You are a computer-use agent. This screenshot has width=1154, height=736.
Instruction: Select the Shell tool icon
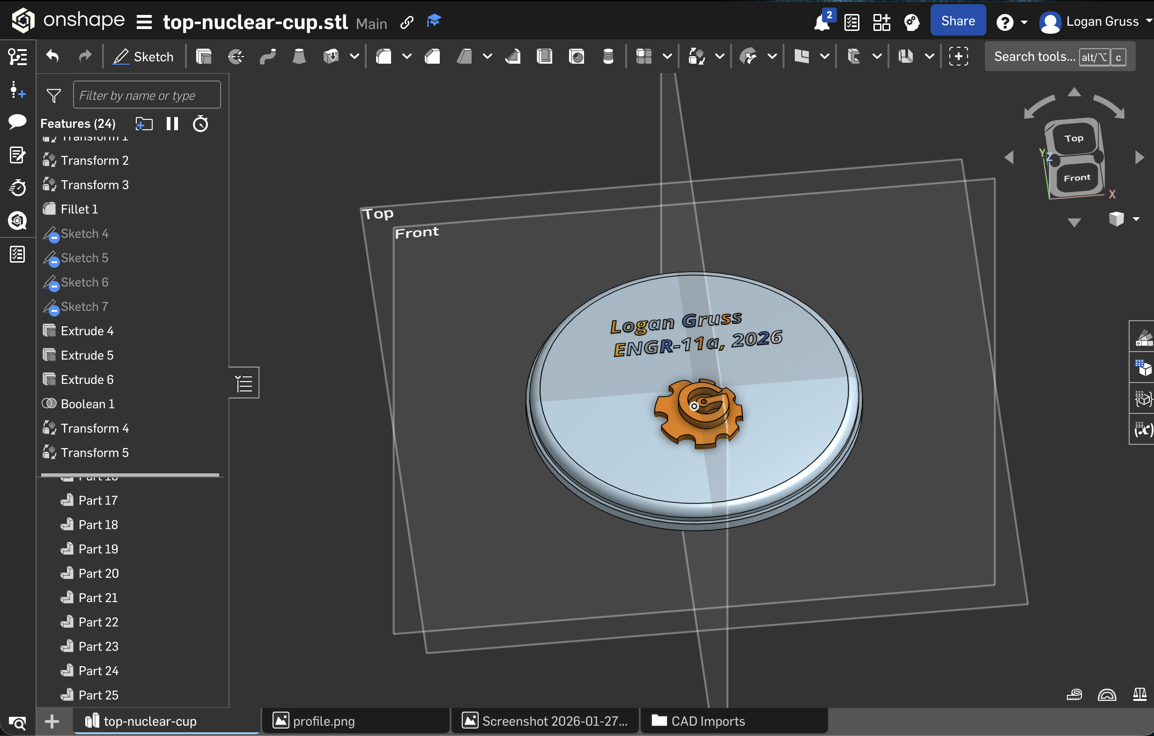click(x=544, y=57)
